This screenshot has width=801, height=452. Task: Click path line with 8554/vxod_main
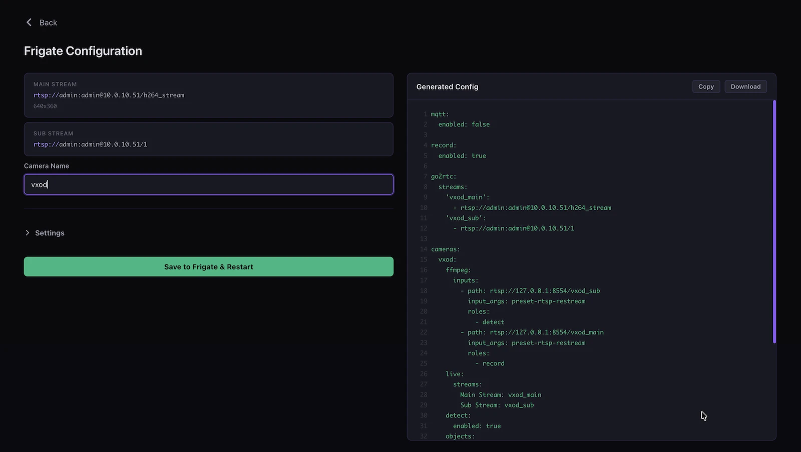(x=532, y=332)
